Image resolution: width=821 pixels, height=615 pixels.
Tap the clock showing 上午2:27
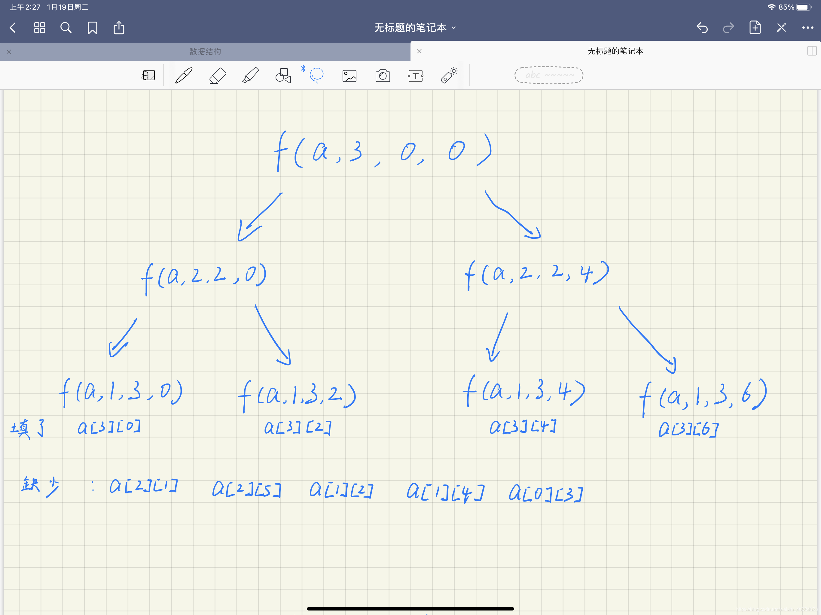tap(25, 7)
